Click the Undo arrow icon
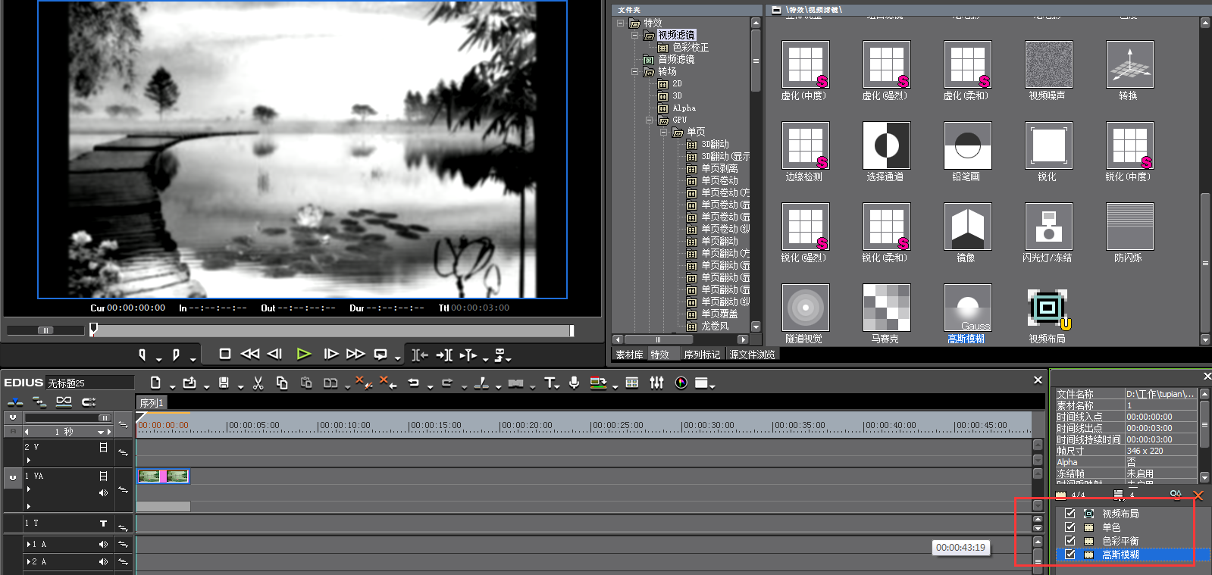The width and height of the screenshot is (1212, 575). [414, 383]
